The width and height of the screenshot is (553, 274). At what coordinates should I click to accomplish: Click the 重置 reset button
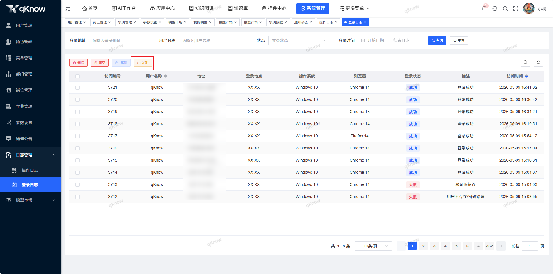pyautogui.click(x=459, y=40)
